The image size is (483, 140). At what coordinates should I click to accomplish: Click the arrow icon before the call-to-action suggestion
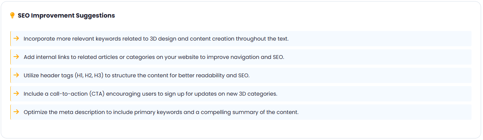click(x=16, y=93)
